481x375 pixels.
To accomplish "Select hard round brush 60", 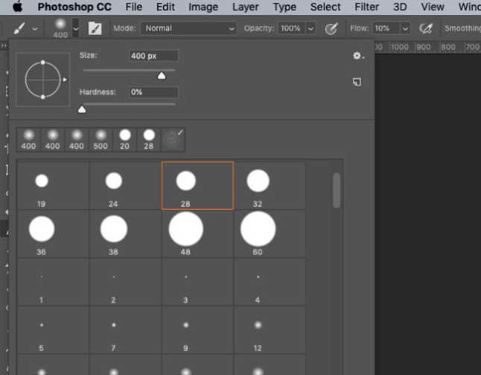I will (x=270, y=234).
